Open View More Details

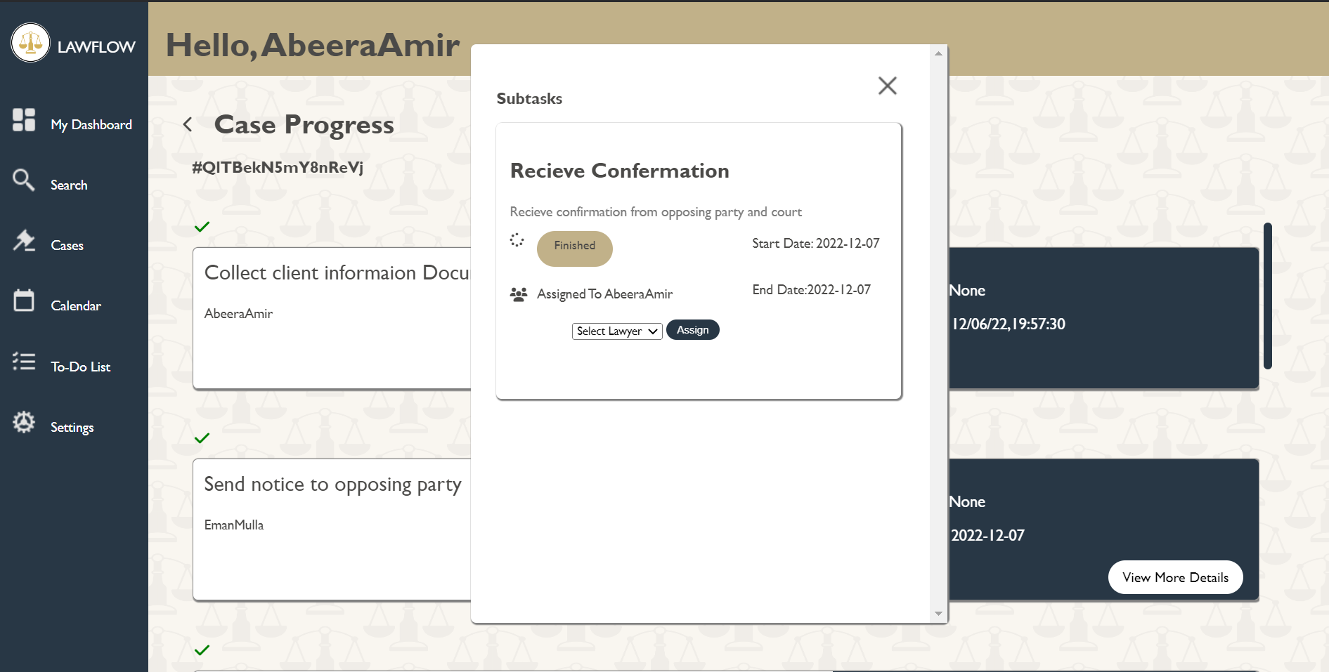1175,577
